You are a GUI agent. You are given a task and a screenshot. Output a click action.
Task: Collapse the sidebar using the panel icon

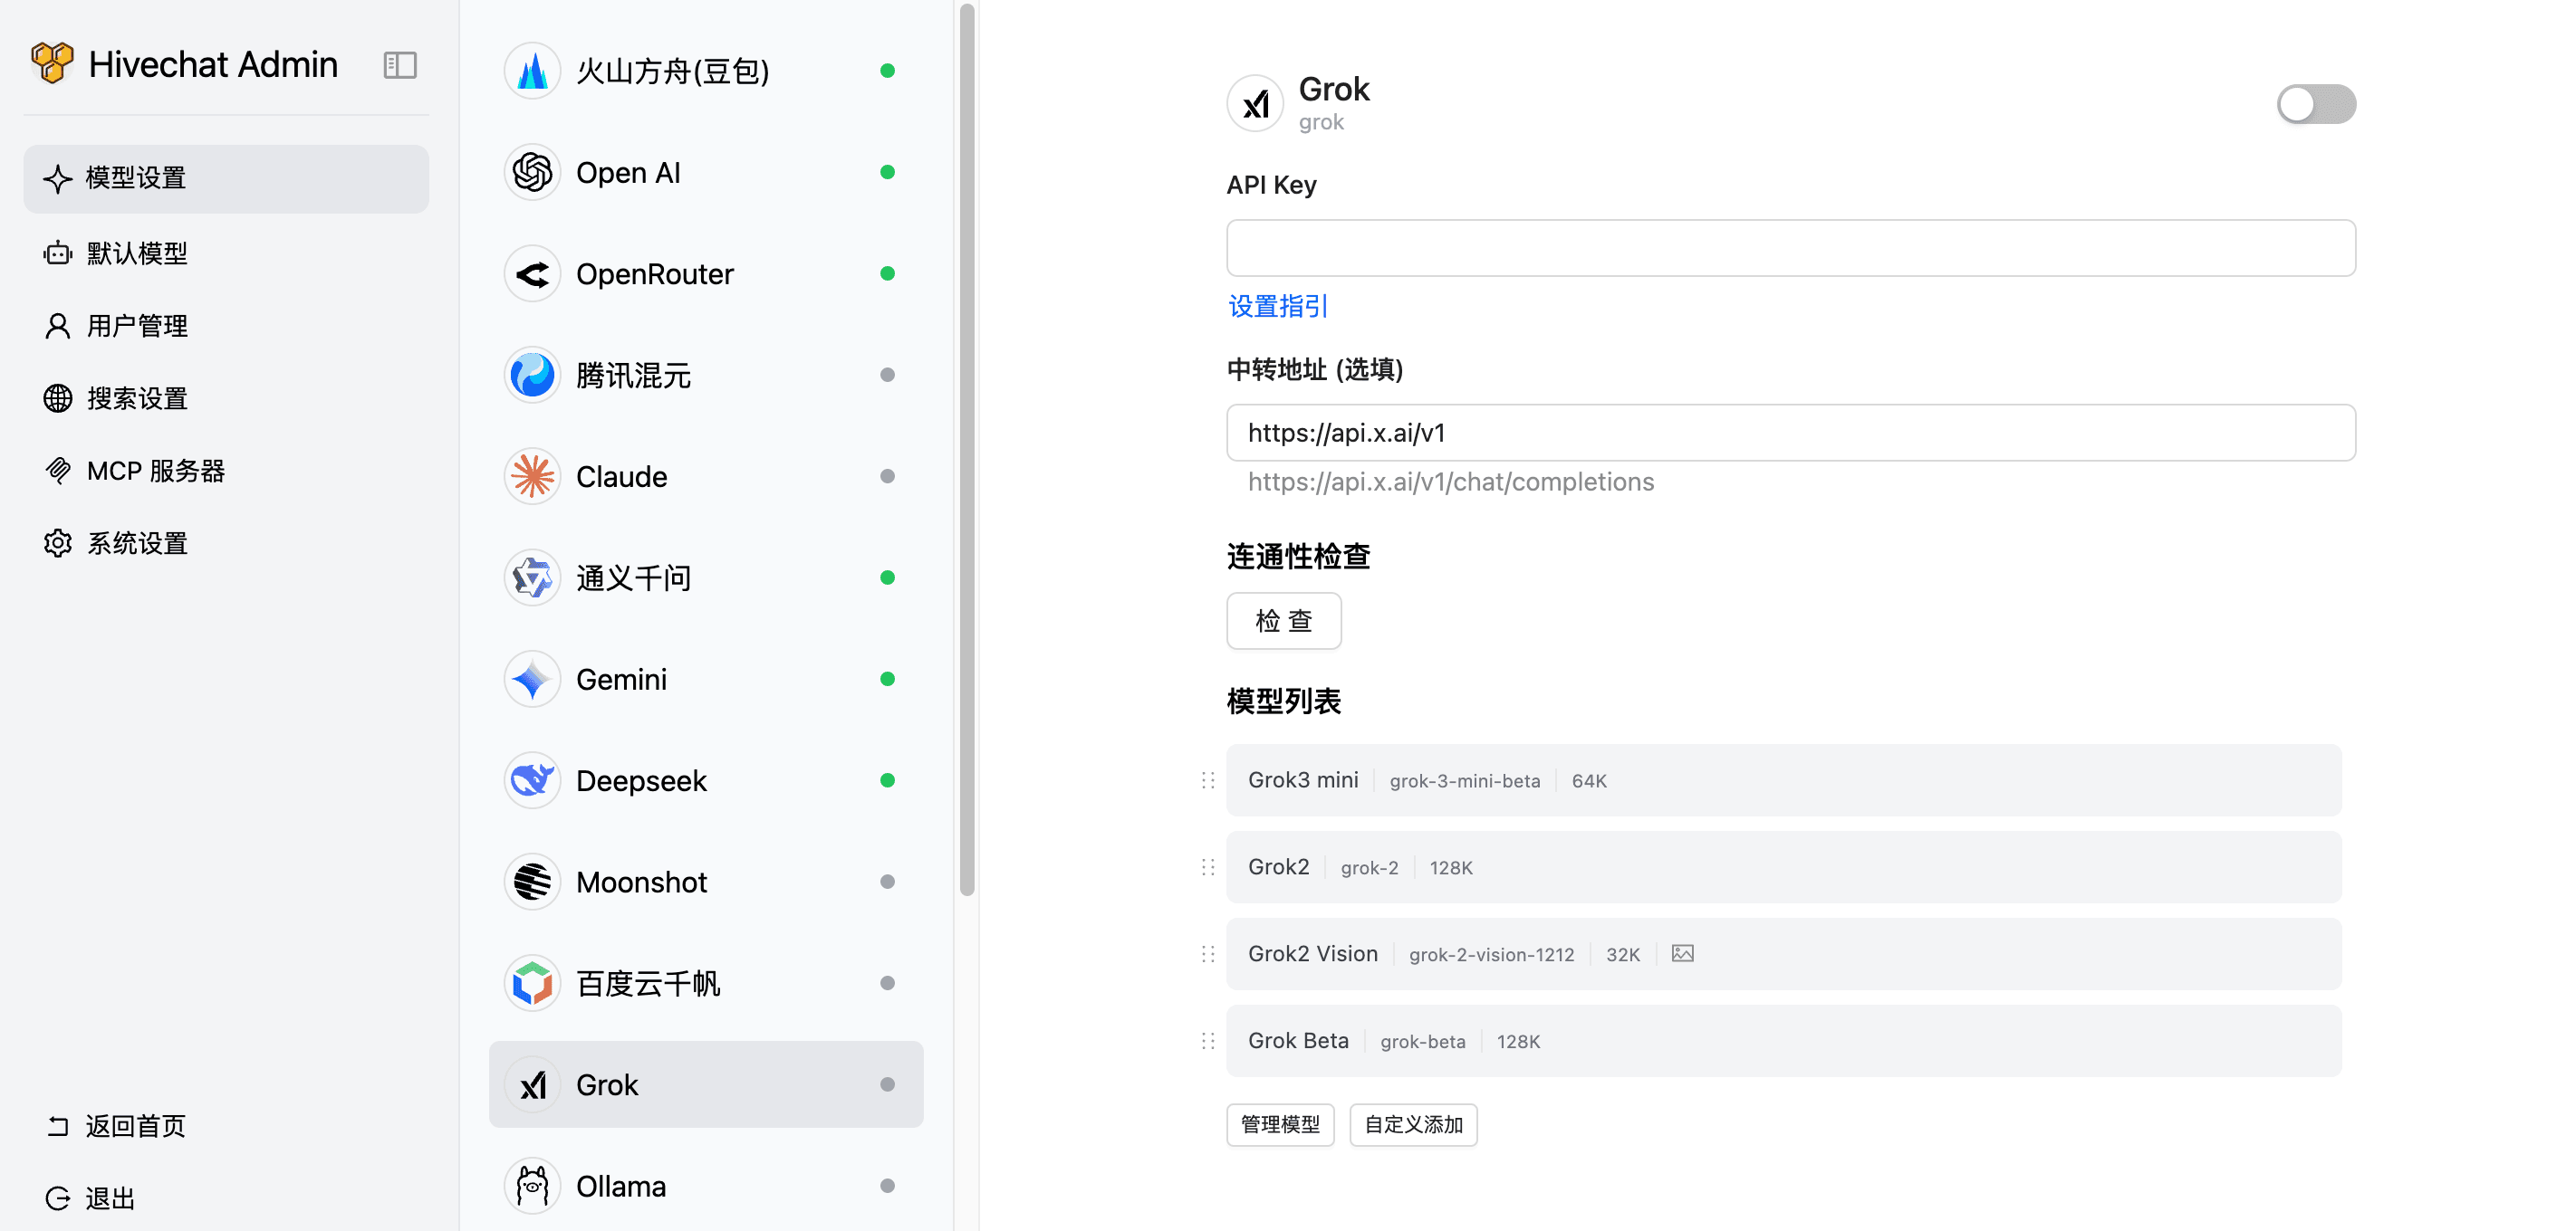[x=400, y=65]
